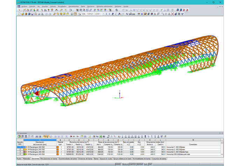Switch to the Apoyos en nudos tab
Image resolution: width=240 pixels, height=166 pixels.
click(106, 159)
